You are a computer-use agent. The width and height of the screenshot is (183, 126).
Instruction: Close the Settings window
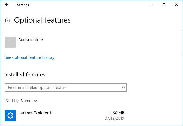pos(176,5)
